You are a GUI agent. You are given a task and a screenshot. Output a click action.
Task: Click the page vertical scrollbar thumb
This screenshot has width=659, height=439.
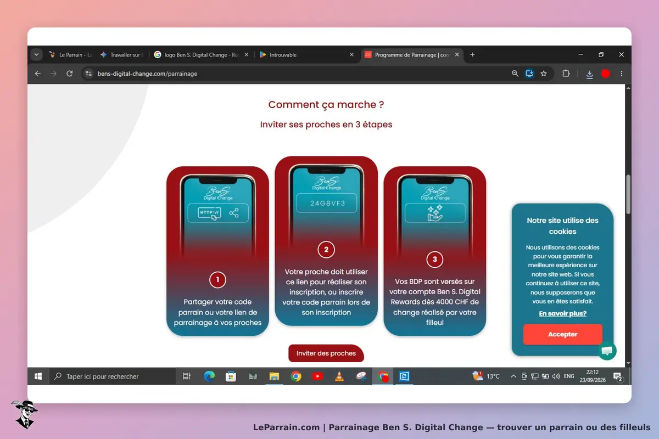click(x=628, y=195)
